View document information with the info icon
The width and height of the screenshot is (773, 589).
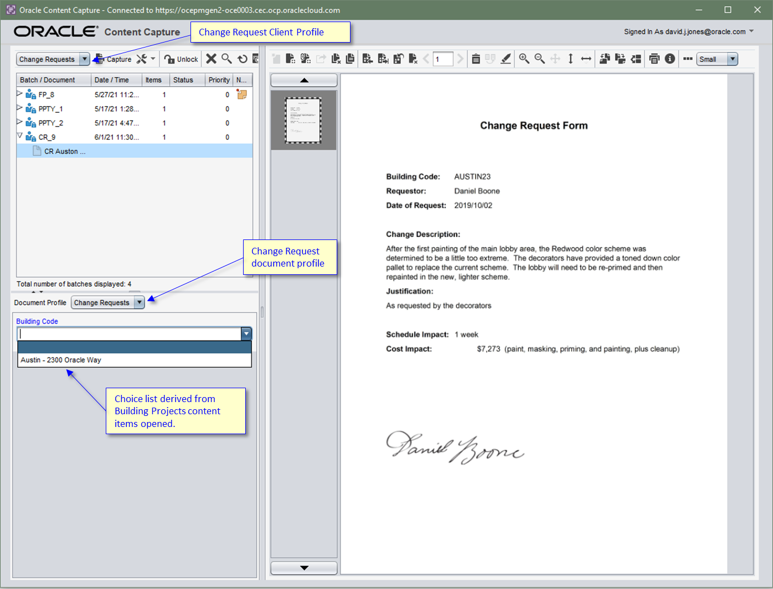tap(669, 59)
